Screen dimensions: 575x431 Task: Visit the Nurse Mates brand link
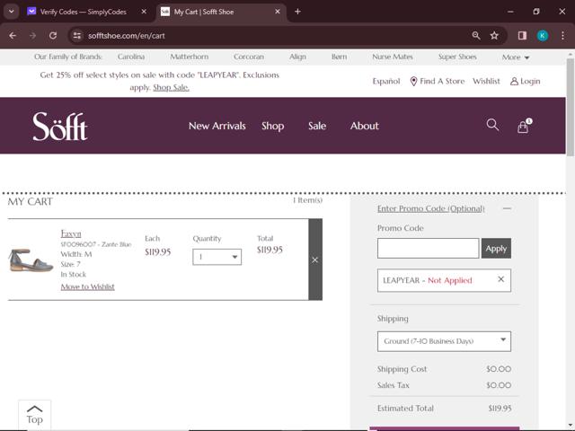pyautogui.click(x=393, y=57)
